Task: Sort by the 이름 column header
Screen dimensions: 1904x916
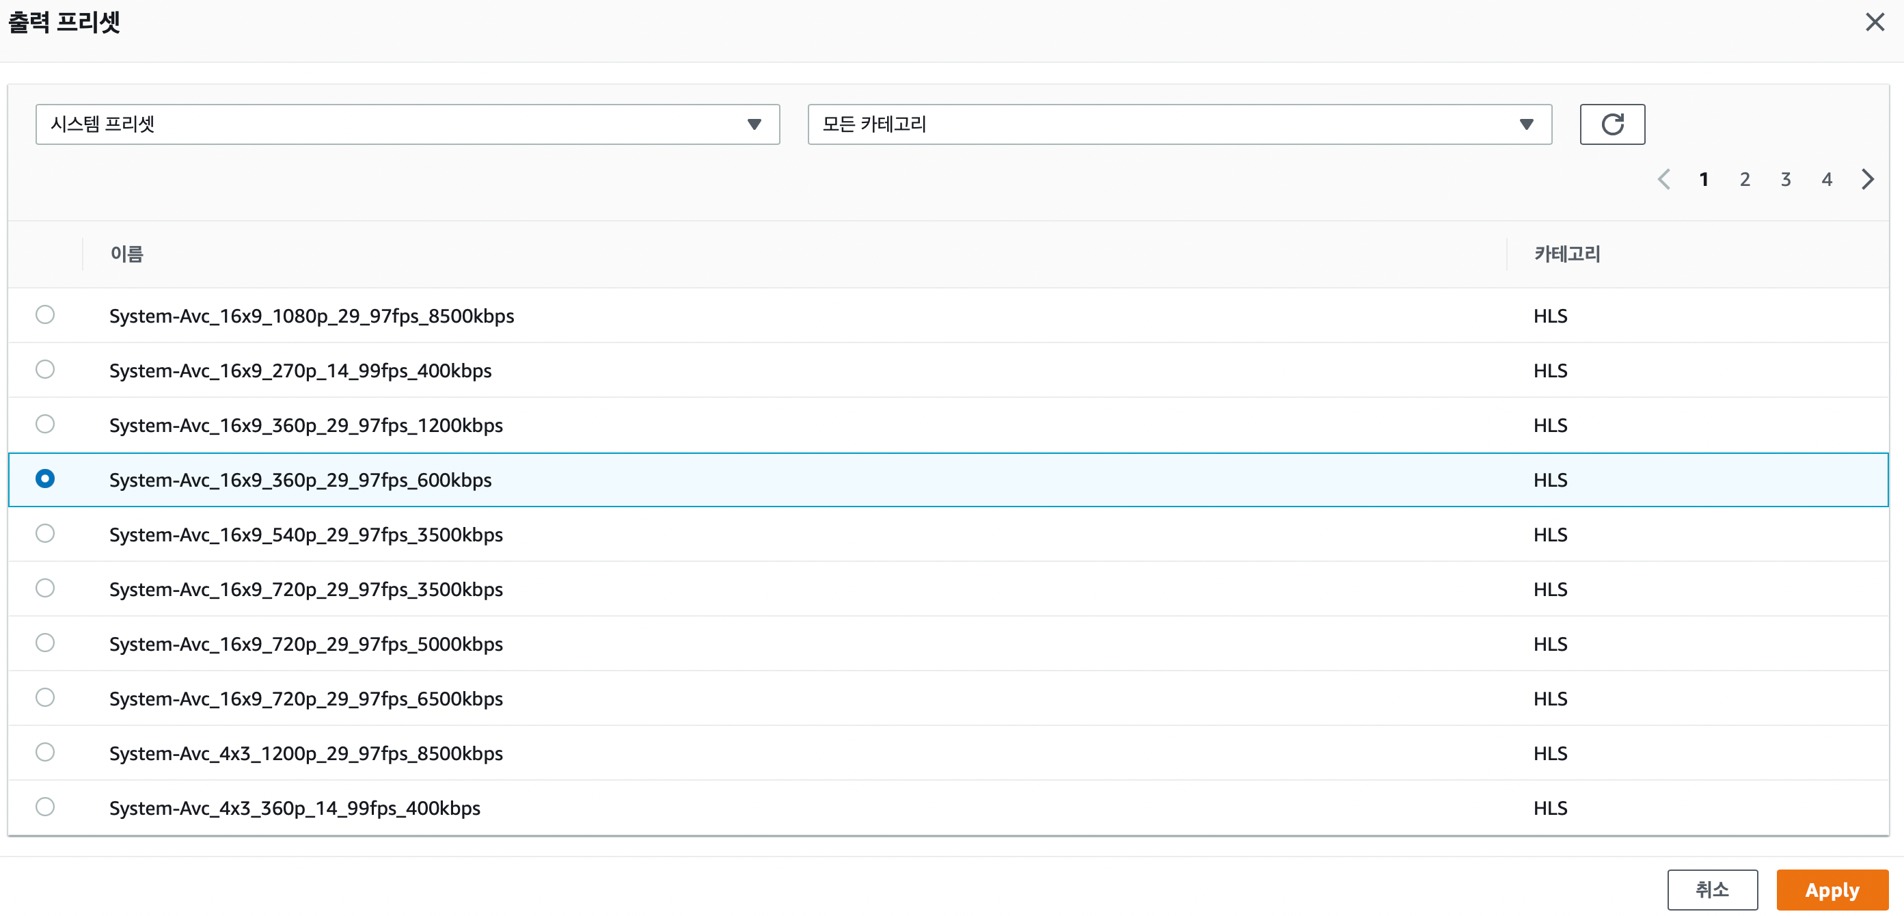Action: [x=127, y=254]
